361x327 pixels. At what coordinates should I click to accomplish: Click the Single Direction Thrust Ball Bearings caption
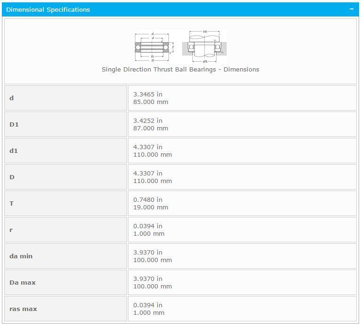pos(180,70)
